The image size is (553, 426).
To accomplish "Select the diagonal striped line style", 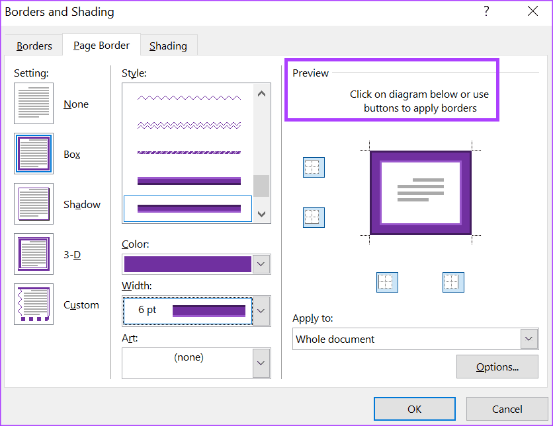I will [189, 153].
